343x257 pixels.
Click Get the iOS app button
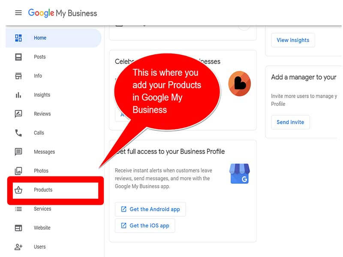coord(145,226)
